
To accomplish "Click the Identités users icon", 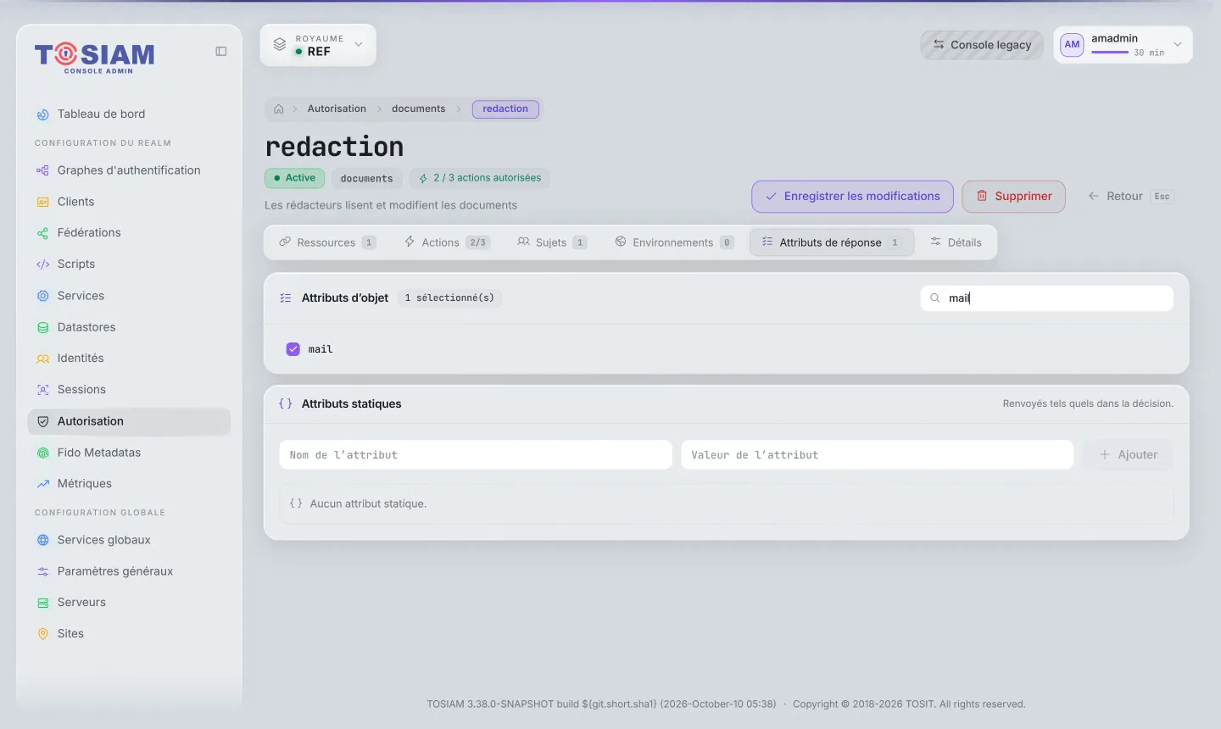I will 43,359.
